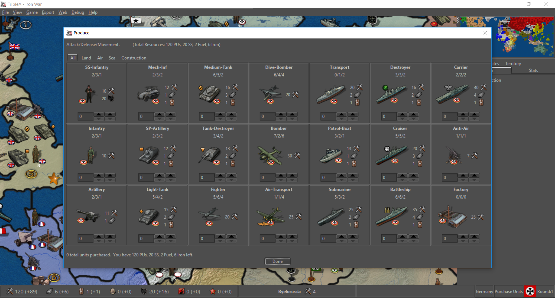Click the SS-Infantry soldier icon
This screenshot has height=298, width=555.
click(x=88, y=94)
